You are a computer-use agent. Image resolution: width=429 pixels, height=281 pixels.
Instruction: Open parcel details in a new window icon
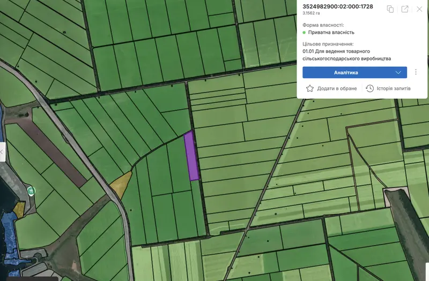[x=405, y=9]
